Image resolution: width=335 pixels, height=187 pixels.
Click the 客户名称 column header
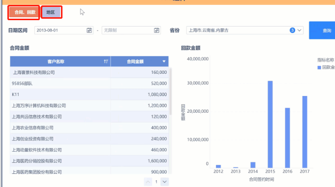coord(60,62)
